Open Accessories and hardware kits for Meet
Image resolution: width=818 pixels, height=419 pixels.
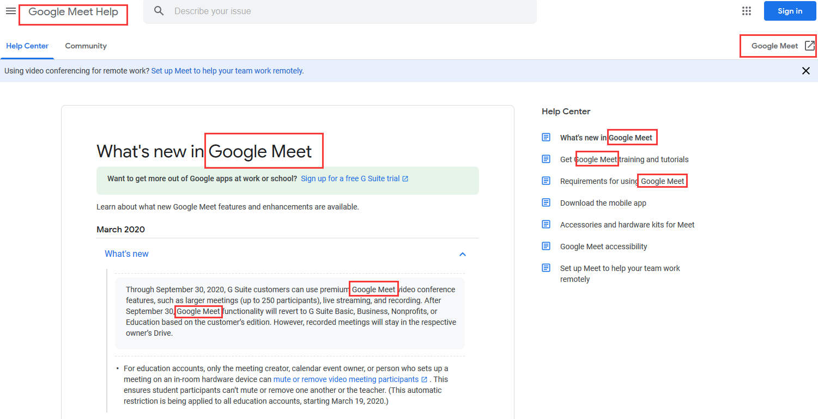click(627, 225)
